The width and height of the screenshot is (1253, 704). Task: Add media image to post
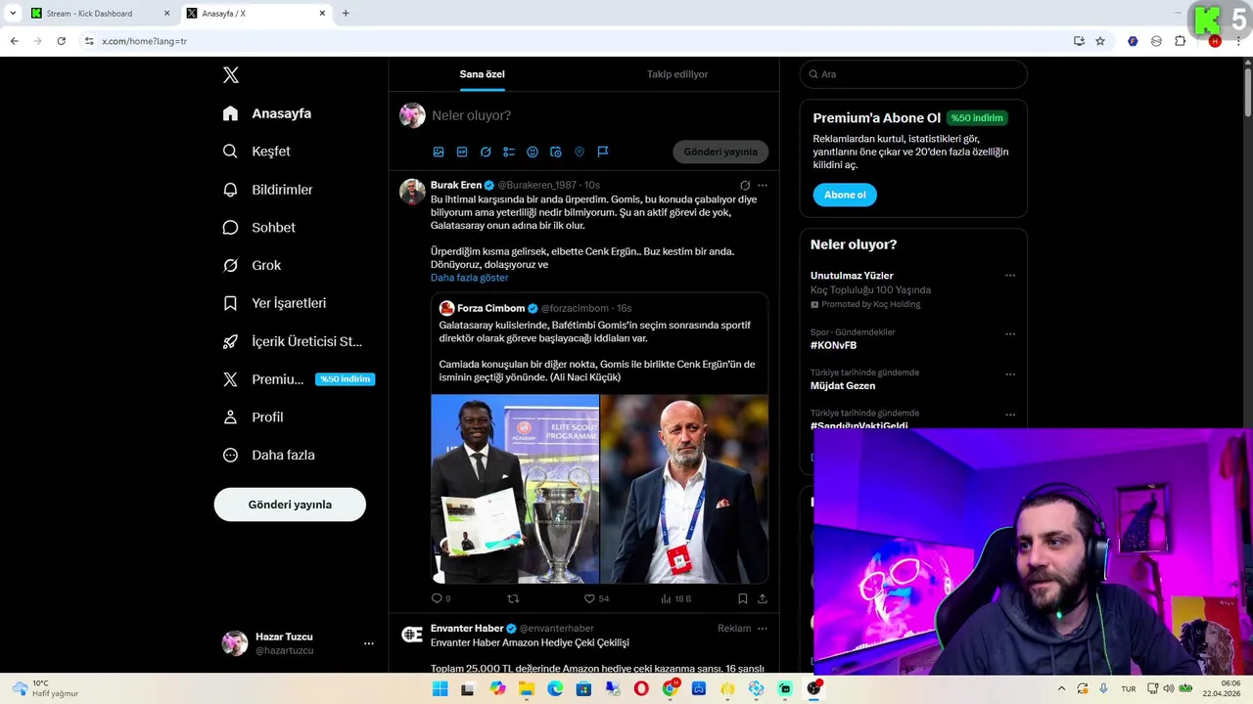(x=439, y=152)
